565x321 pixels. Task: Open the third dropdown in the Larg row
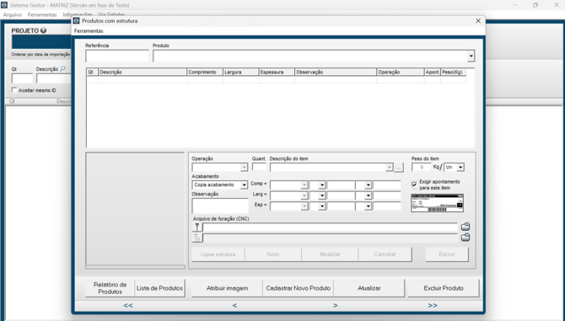(368, 195)
